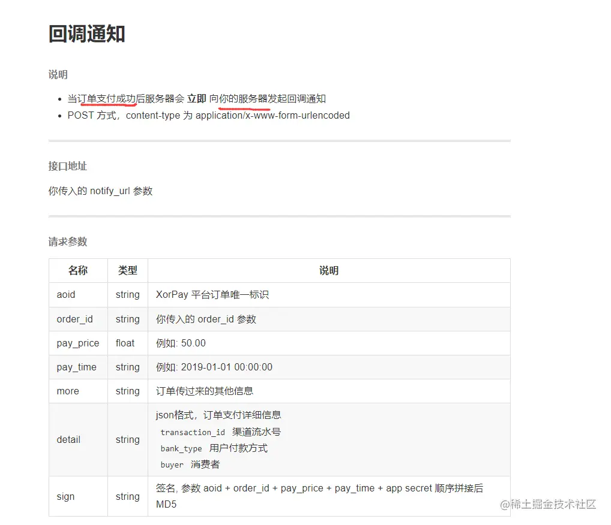The image size is (611, 525).
Task: Click the 名称 column header
Action: [78, 270]
